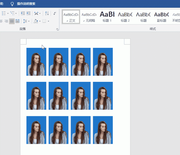The image size is (180, 155).
Task: Decrease the paragraph indent
Action: 23,13
